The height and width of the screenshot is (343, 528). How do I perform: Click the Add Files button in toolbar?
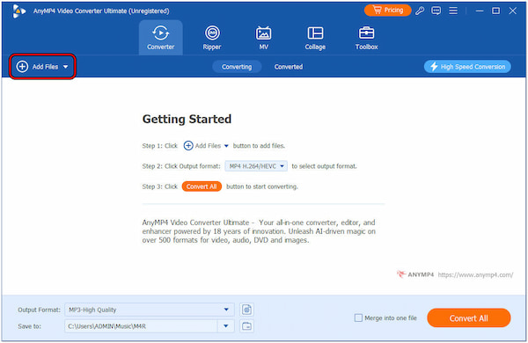42,67
